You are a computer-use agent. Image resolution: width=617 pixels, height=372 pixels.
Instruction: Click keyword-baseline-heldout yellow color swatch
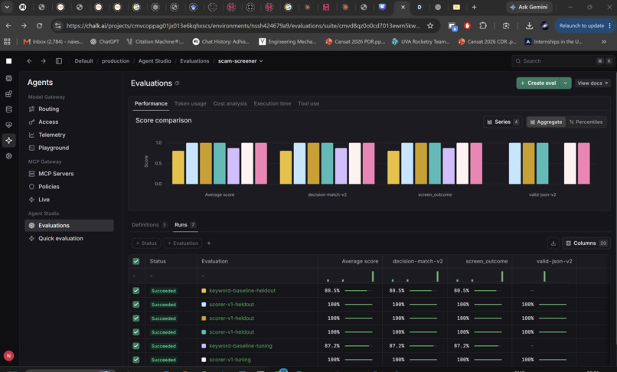tap(204, 291)
